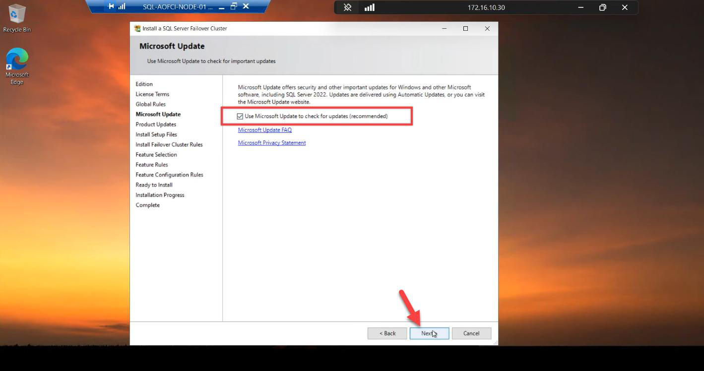Select the Global Rules step
704x371 pixels.
[x=151, y=104]
